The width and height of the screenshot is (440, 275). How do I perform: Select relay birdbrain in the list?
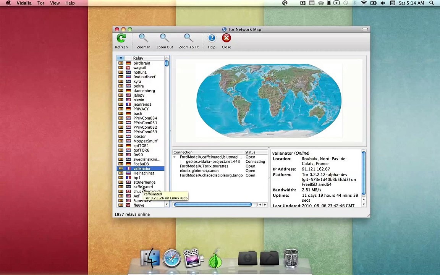[x=141, y=63]
